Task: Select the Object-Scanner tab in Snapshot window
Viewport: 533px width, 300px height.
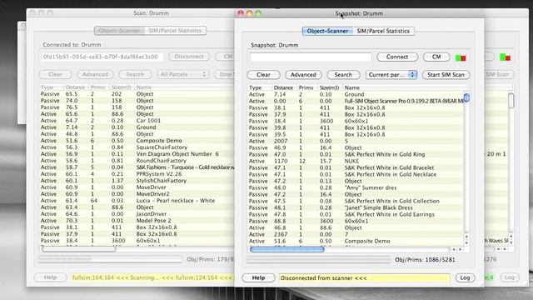Action: click(327, 31)
